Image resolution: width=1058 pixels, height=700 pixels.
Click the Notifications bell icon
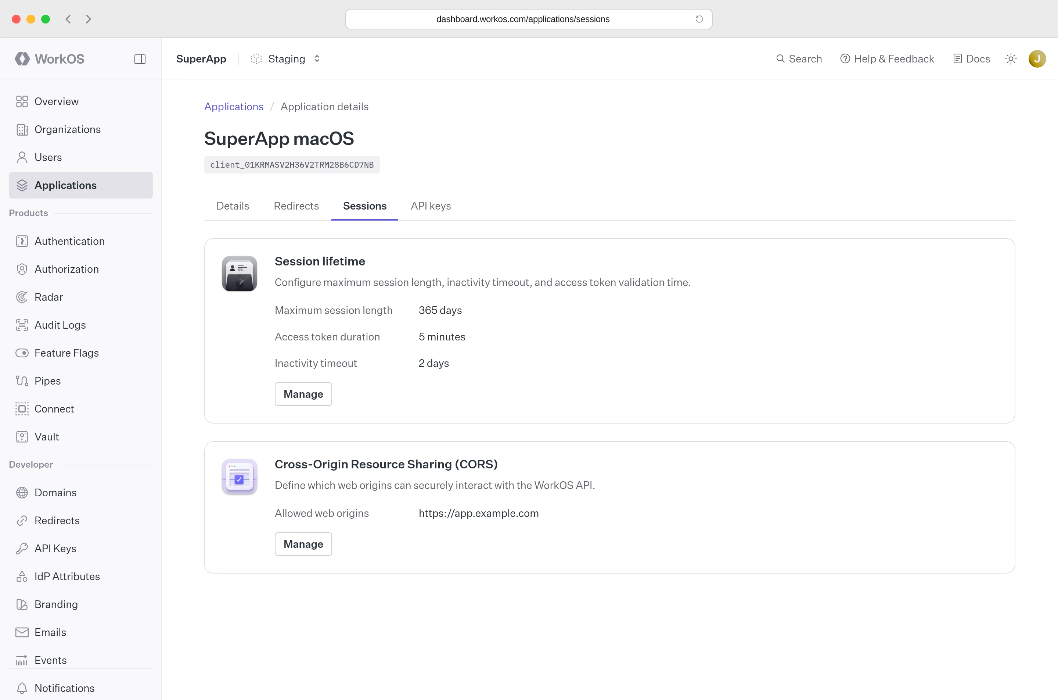[22, 688]
